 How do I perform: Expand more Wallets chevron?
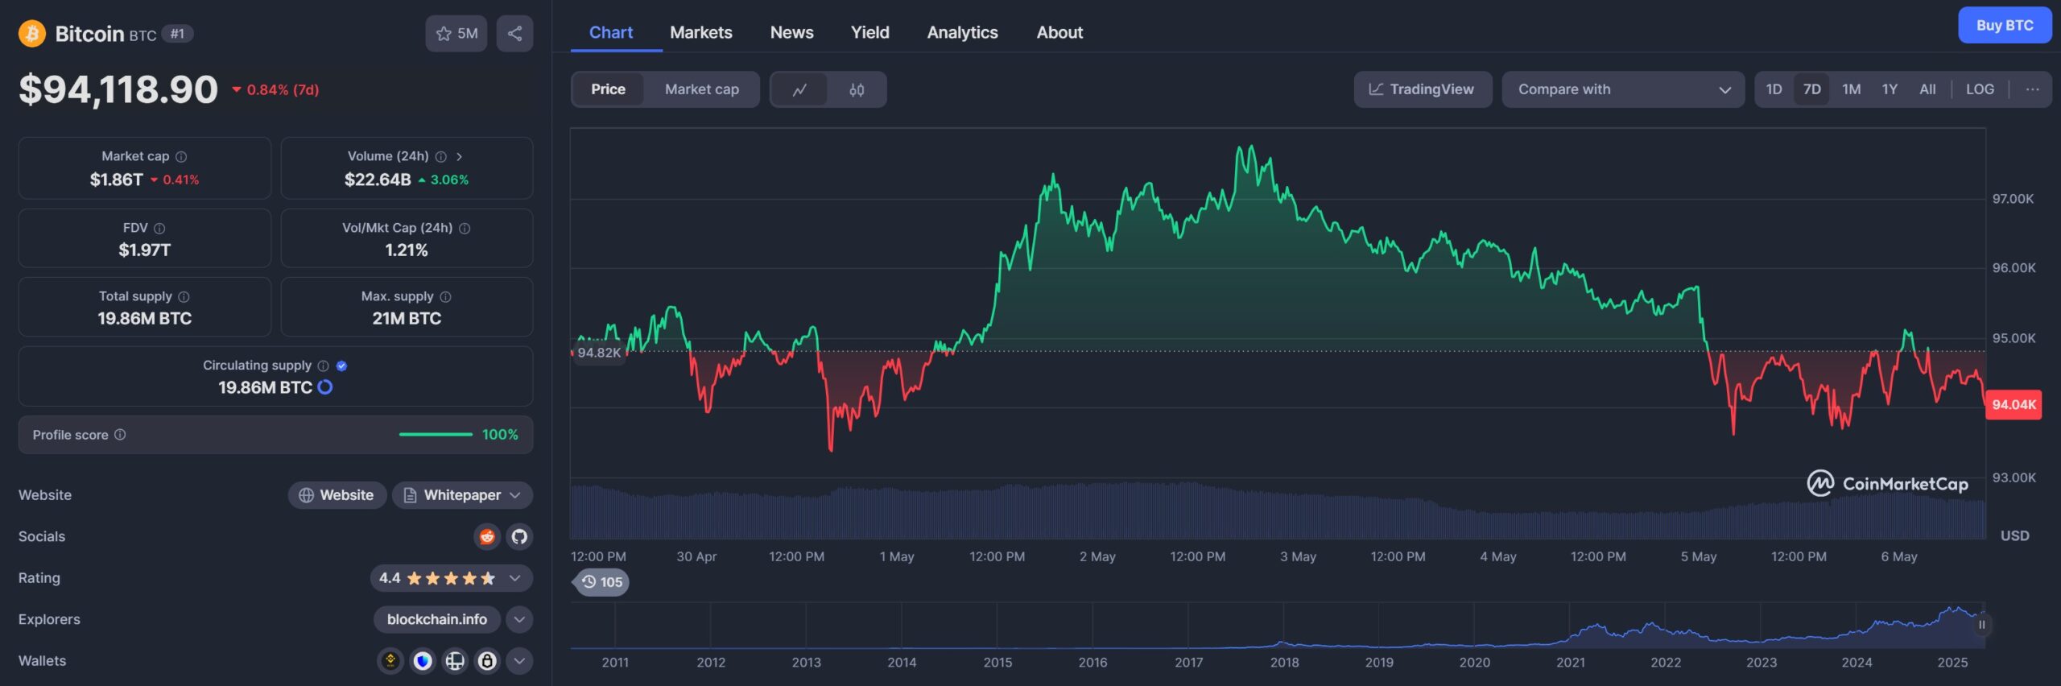point(519,661)
